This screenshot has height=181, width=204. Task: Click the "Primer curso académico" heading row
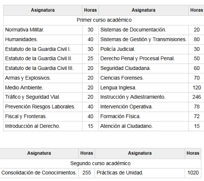104,20
